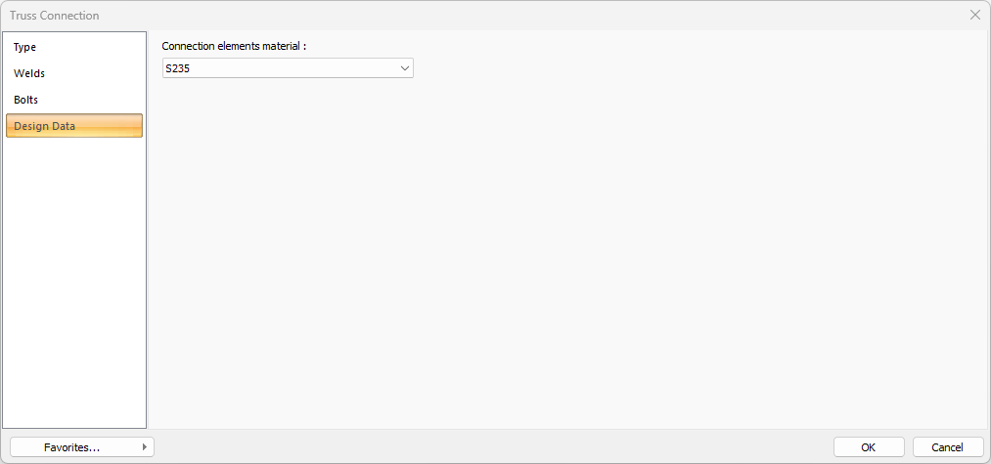991x464 pixels.
Task: Confirm with the OK button
Action: tap(868, 447)
